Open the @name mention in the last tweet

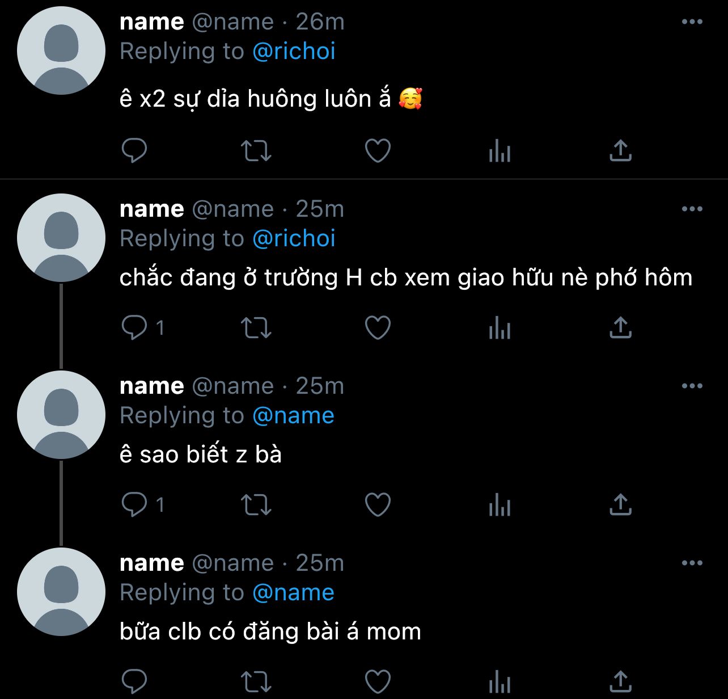click(x=293, y=593)
